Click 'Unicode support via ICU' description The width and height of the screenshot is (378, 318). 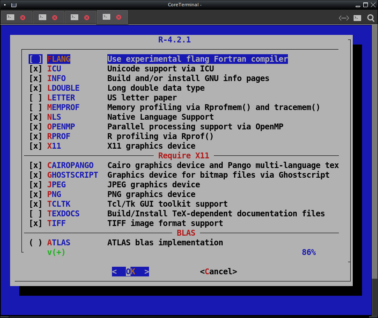coord(160,69)
